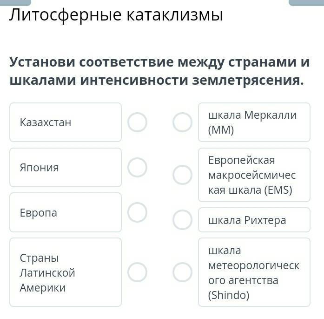Choose the Европейская макросейсмическая шкала (EMS) card
The width and height of the screenshot is (324, 319).
coord(254,175)
